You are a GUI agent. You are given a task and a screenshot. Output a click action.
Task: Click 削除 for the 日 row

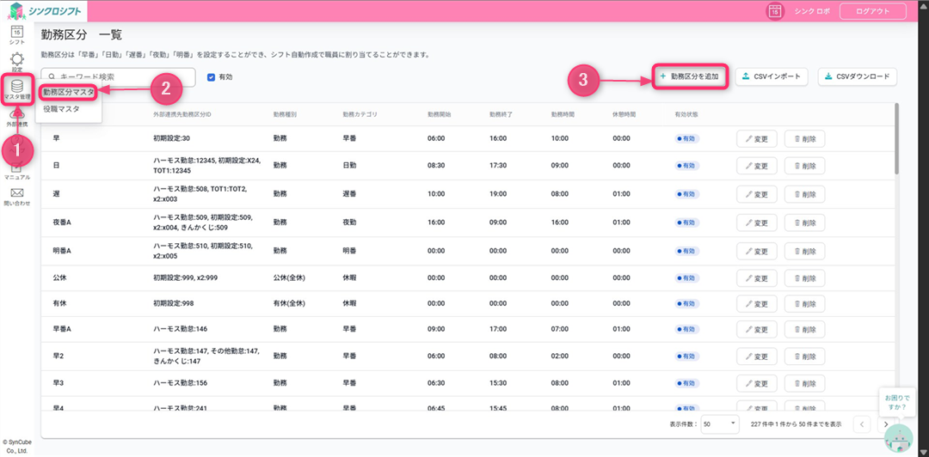[x=804, y=166]
